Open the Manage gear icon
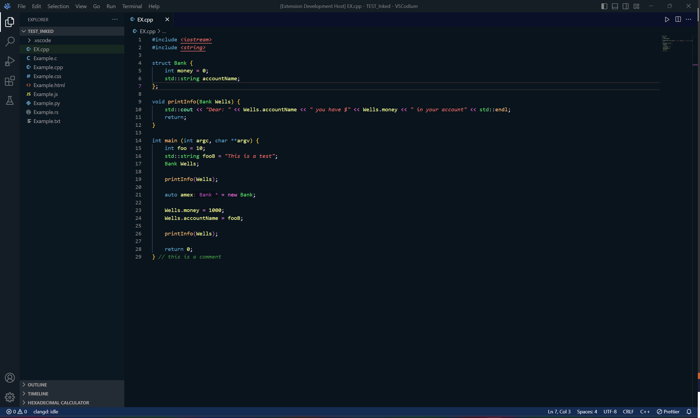This screenshot has height=418, width=700. [10, 397]
